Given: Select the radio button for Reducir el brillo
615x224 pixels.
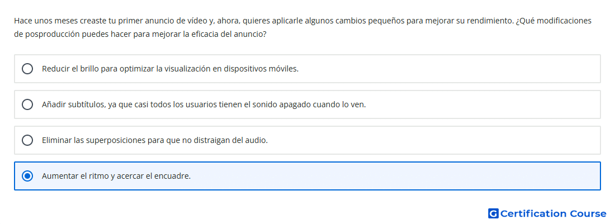Looking at the screenshot, I should (x=27, y=69).
